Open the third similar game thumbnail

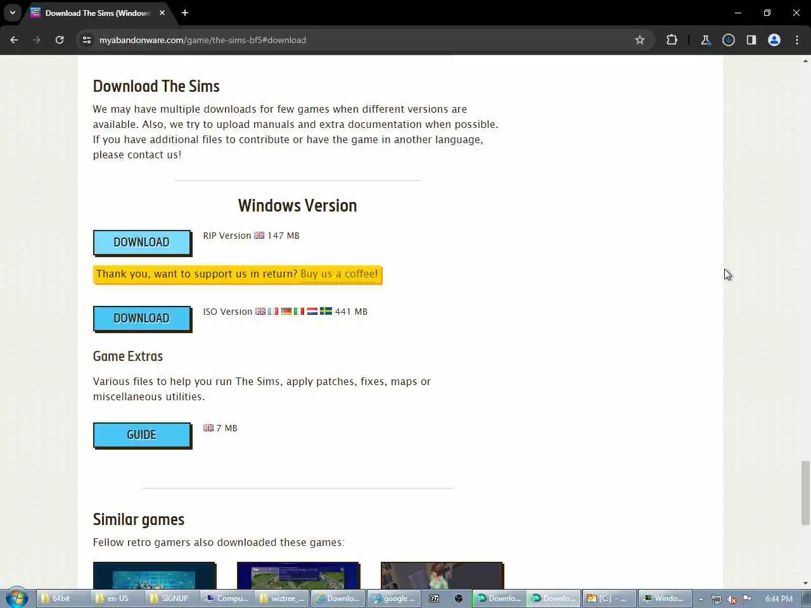442,575
